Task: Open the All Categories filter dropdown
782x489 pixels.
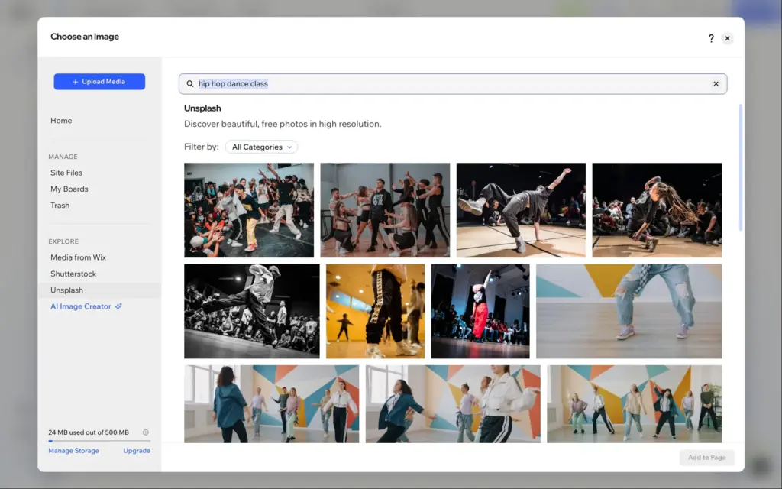Action: click(261, 147)
